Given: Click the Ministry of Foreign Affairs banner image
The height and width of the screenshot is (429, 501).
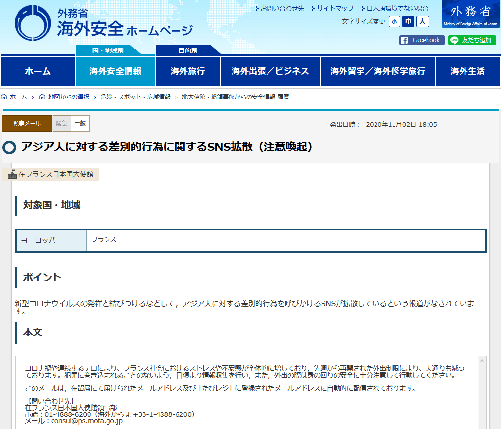Looking at the screenshot, I should click(470, 15).
